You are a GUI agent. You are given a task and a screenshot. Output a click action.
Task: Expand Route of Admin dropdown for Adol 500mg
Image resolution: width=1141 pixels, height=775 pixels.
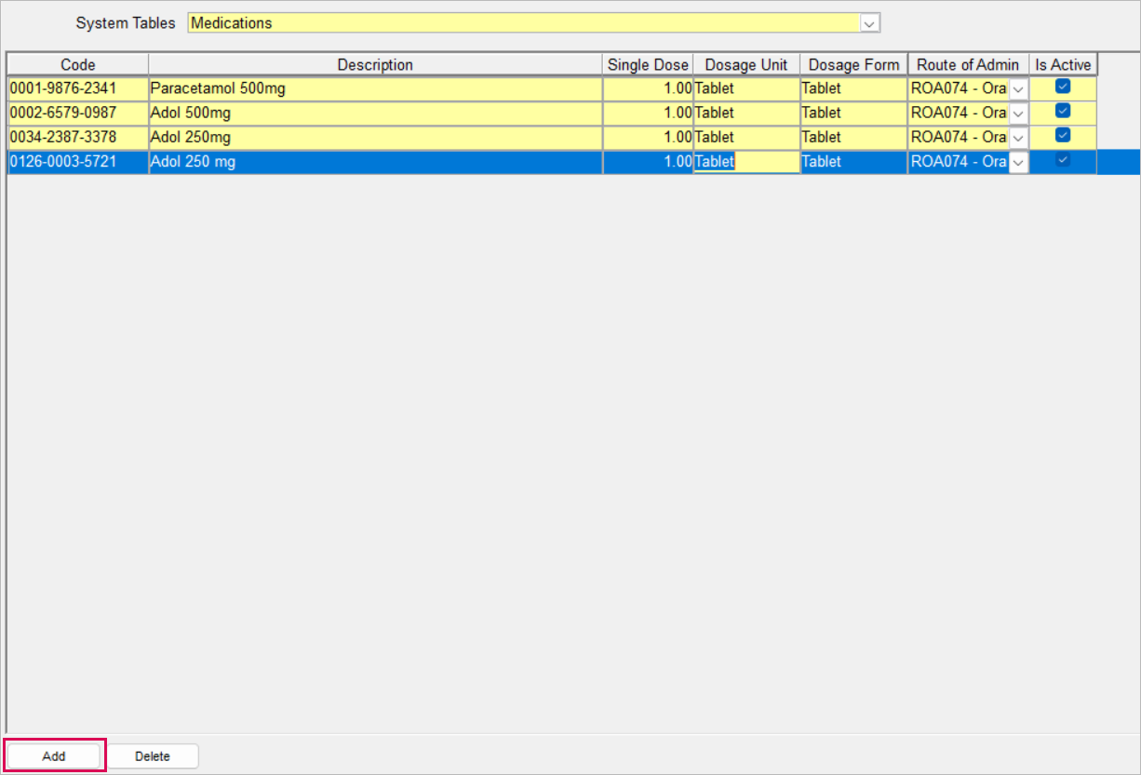(x=1018, y=113)
